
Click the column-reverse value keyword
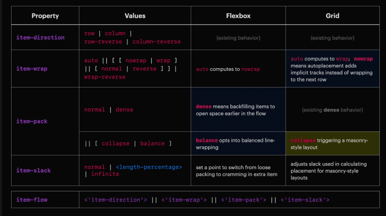tap(156, 41)
